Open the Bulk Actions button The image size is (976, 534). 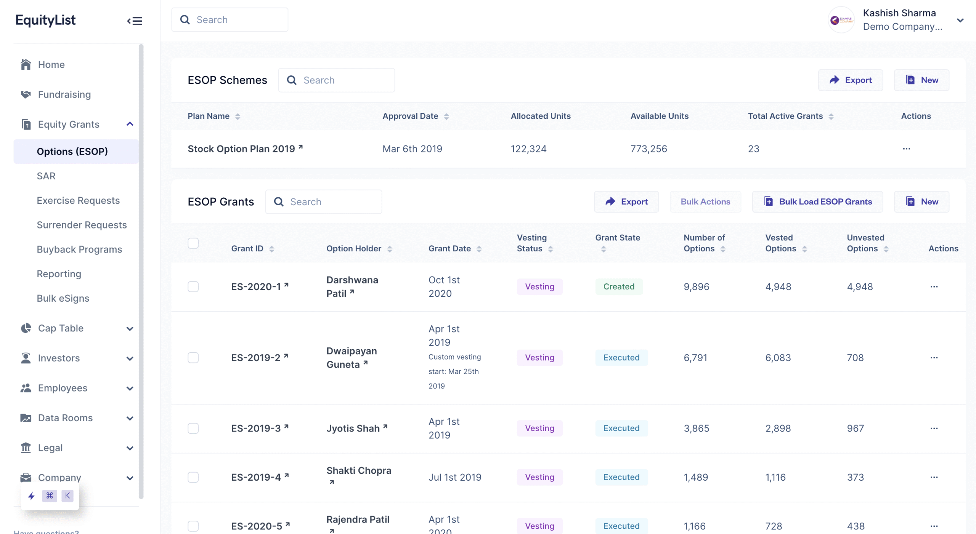pyautogui.click(x=705, y=201)
